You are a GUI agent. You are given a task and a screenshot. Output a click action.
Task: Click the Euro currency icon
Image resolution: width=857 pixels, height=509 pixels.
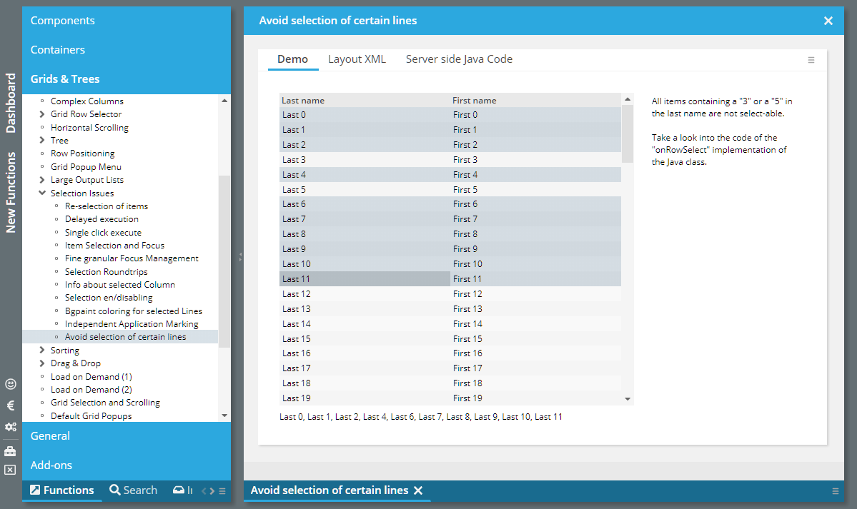(10, 405)
